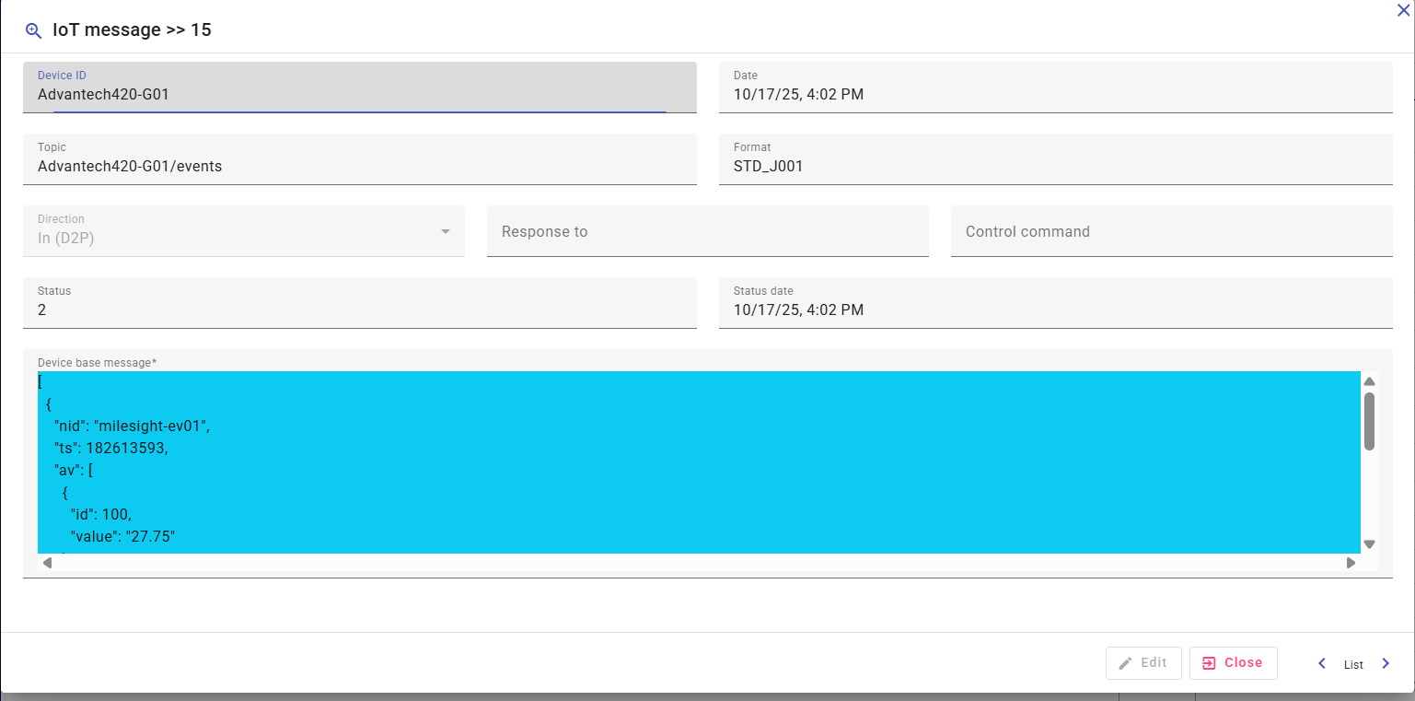The image size is (1415, 701).
Task: Focus the Control command field
Action: point(1171,232)
